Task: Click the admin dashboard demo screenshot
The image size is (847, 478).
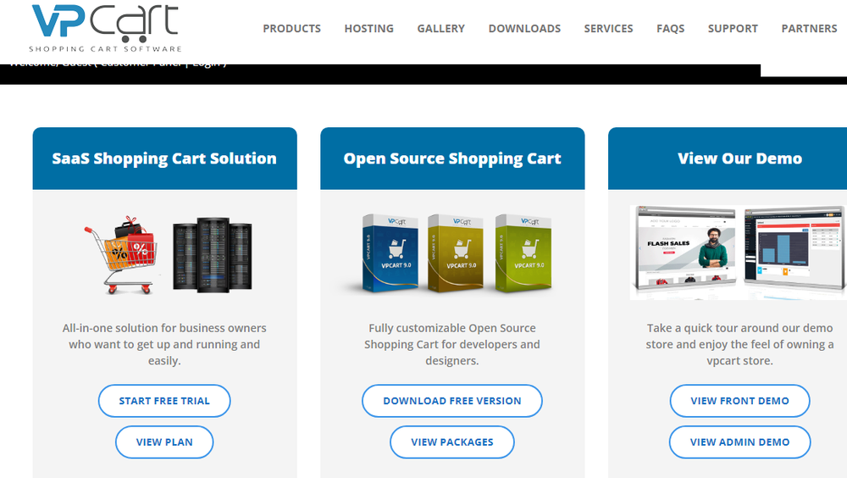Action: tap(794, 247)
